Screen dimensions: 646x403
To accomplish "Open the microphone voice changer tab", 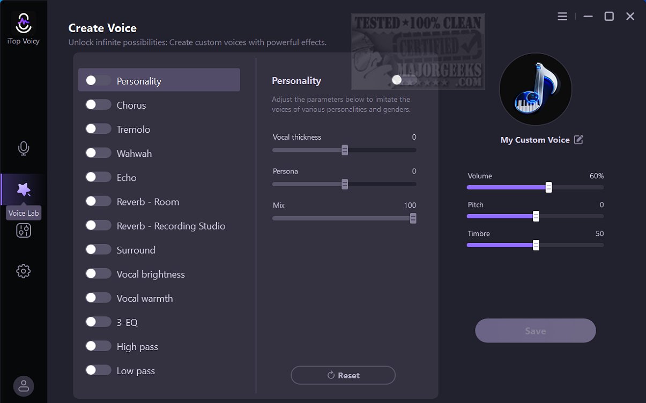I will (23, 148).
